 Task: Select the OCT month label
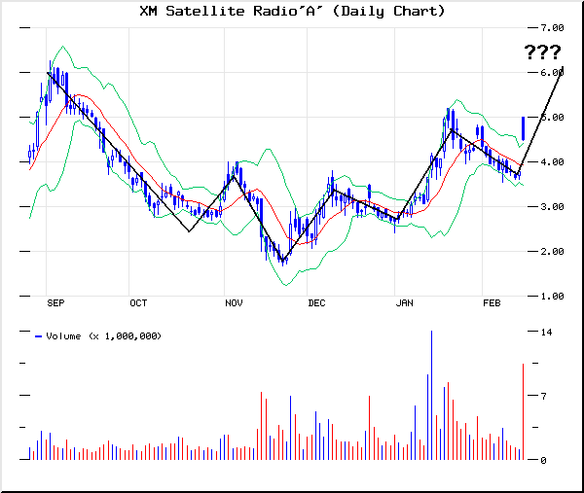coord(138,303)
